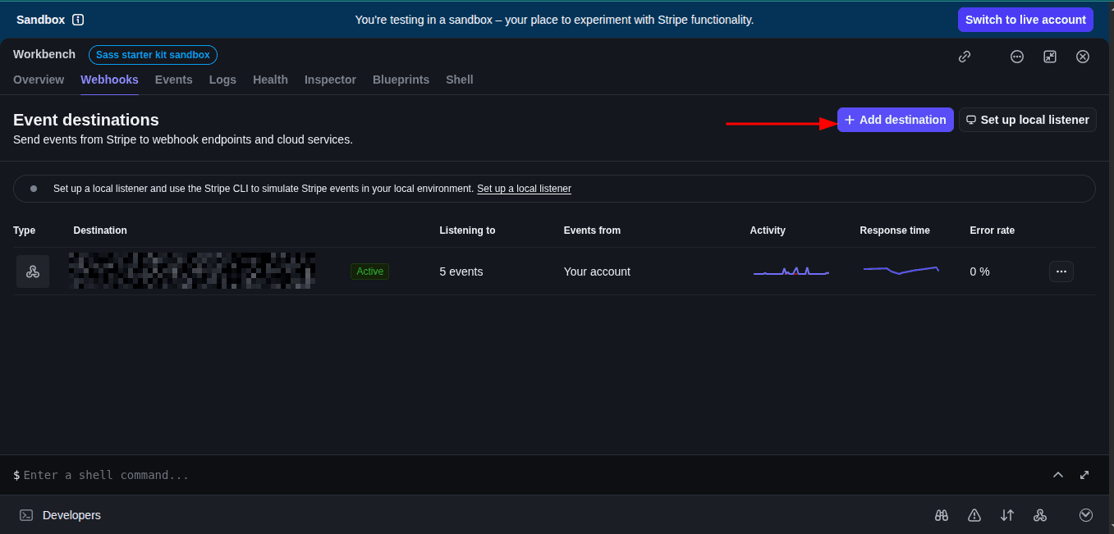1114x534 pixels.
Task: Click the Workbench title
Action: 44,54
